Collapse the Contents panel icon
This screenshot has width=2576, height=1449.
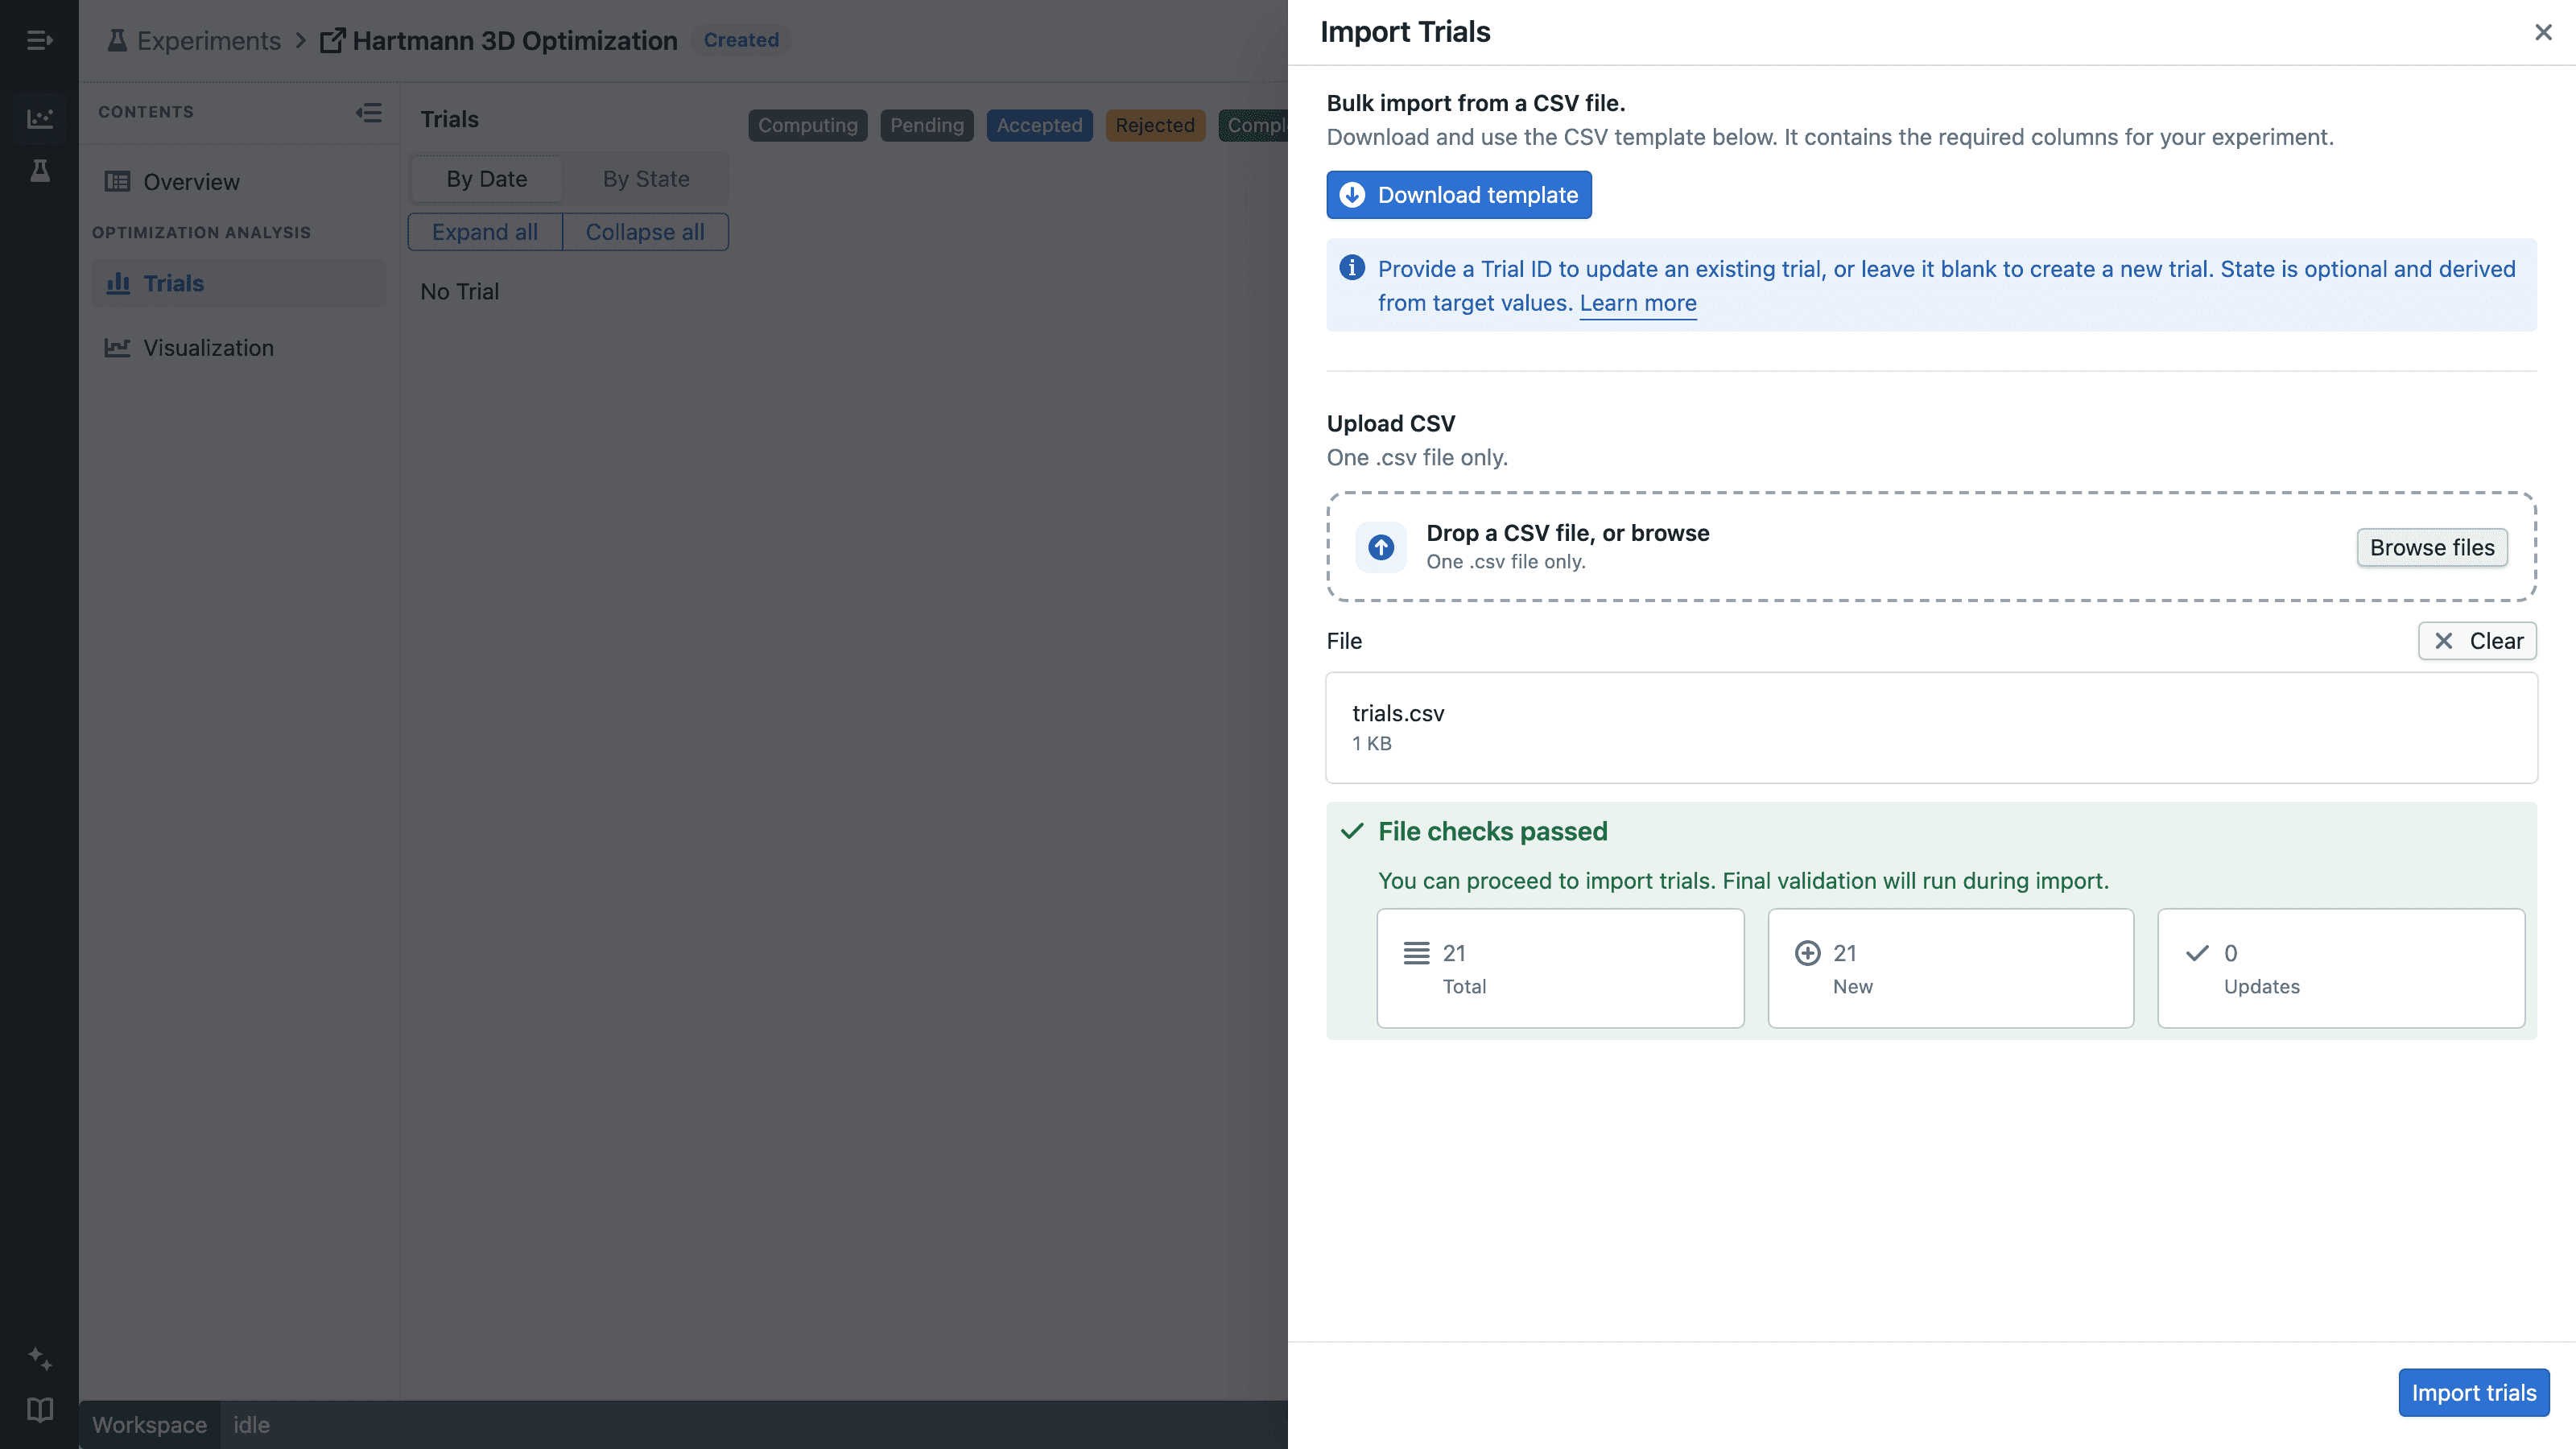368,112
